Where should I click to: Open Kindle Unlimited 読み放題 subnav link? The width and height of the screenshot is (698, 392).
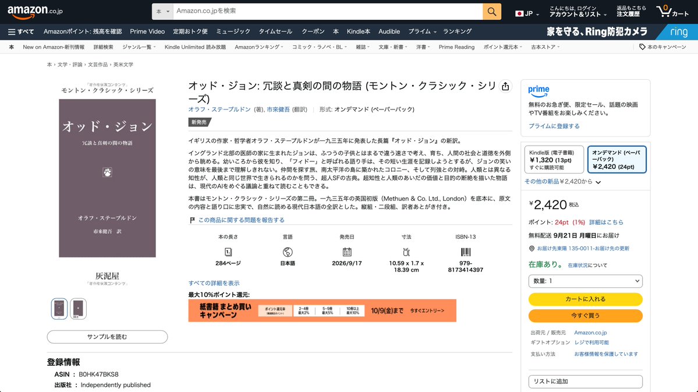click(x=195, y=47)
